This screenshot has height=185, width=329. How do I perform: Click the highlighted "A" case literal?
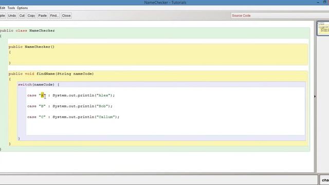point(42,96)
